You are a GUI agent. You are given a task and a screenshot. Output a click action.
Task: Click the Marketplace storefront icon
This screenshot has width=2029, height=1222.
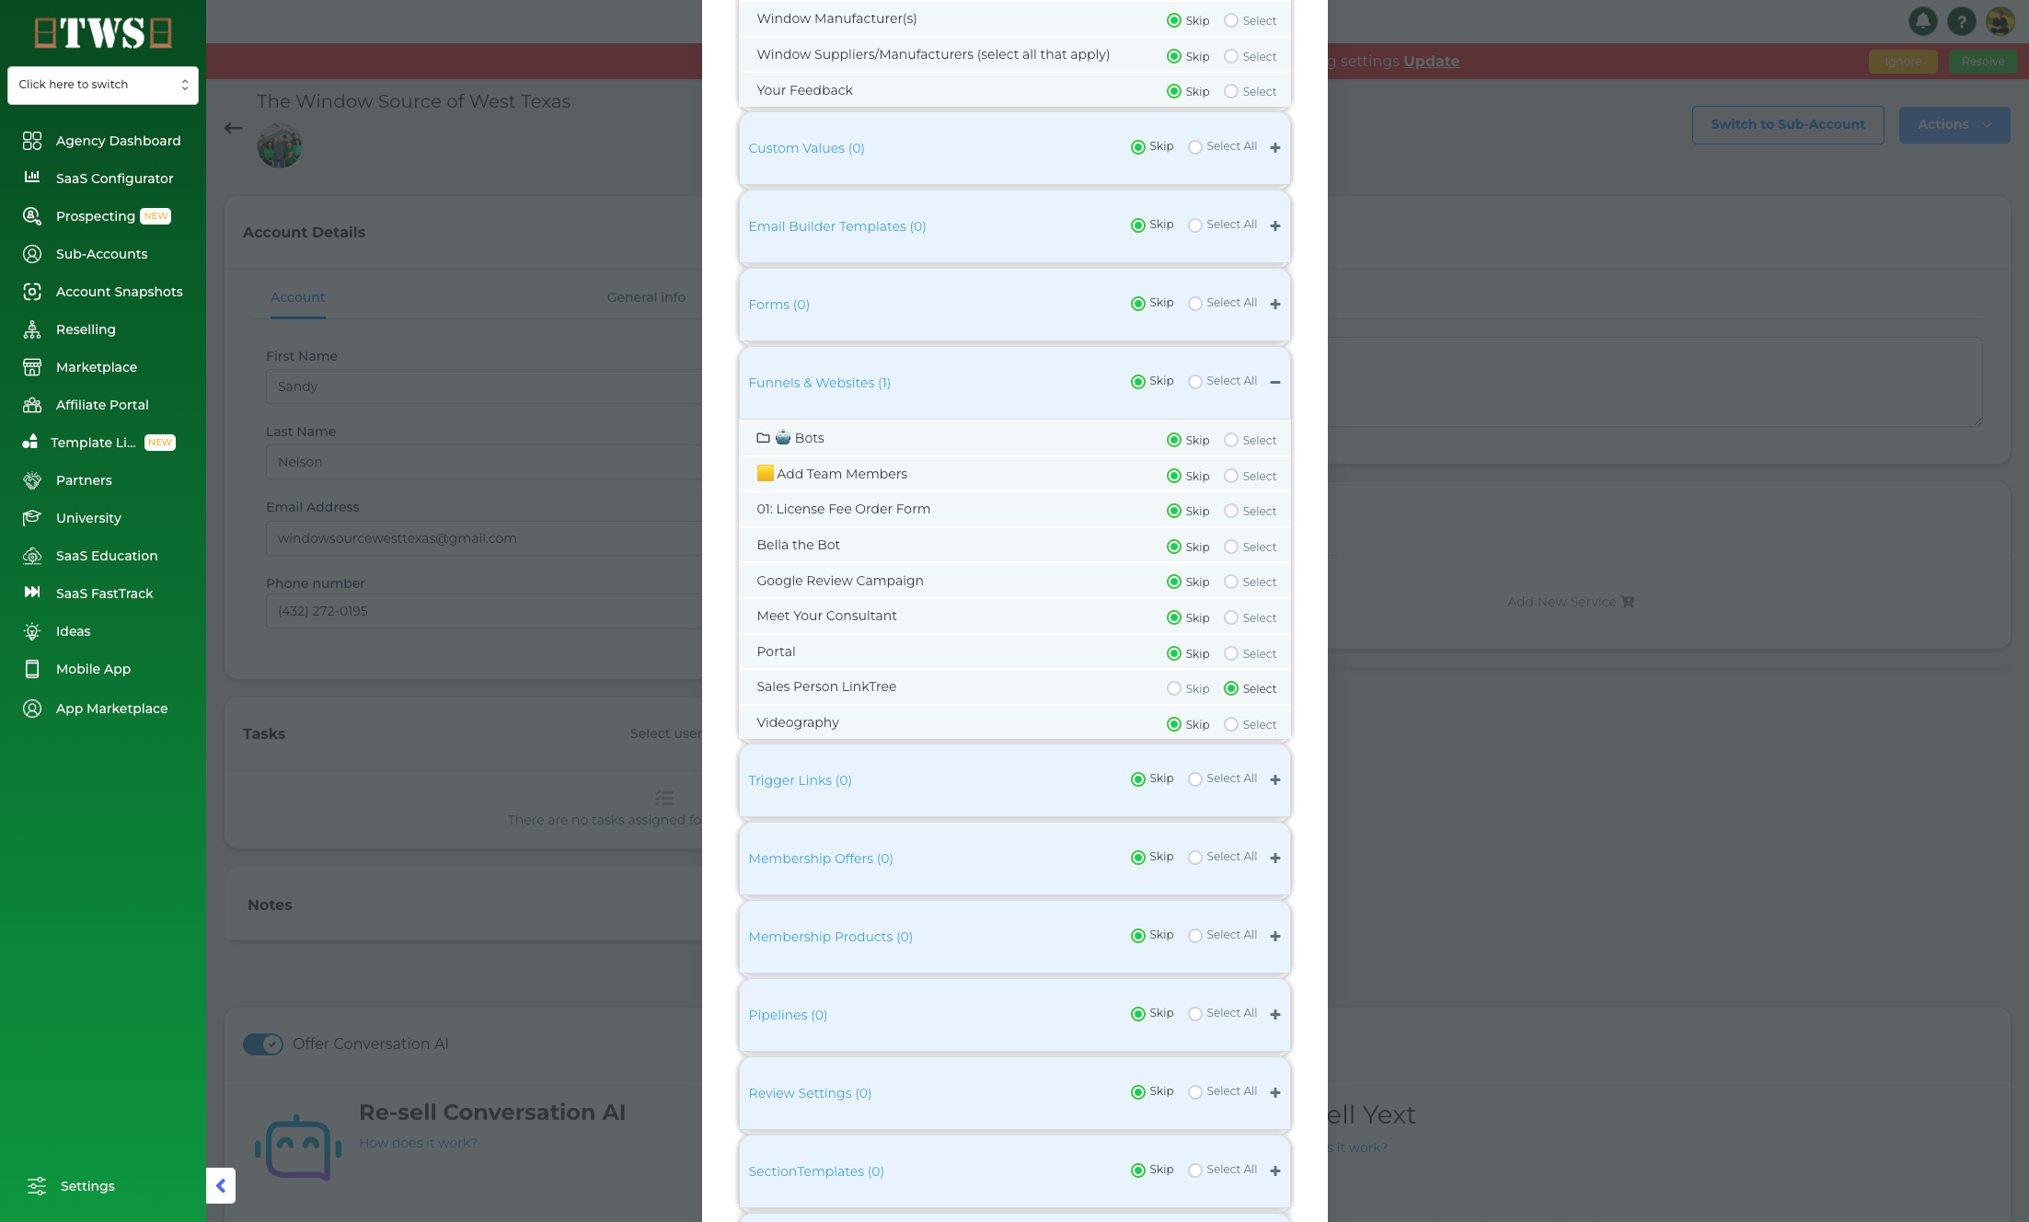point(32,367)
